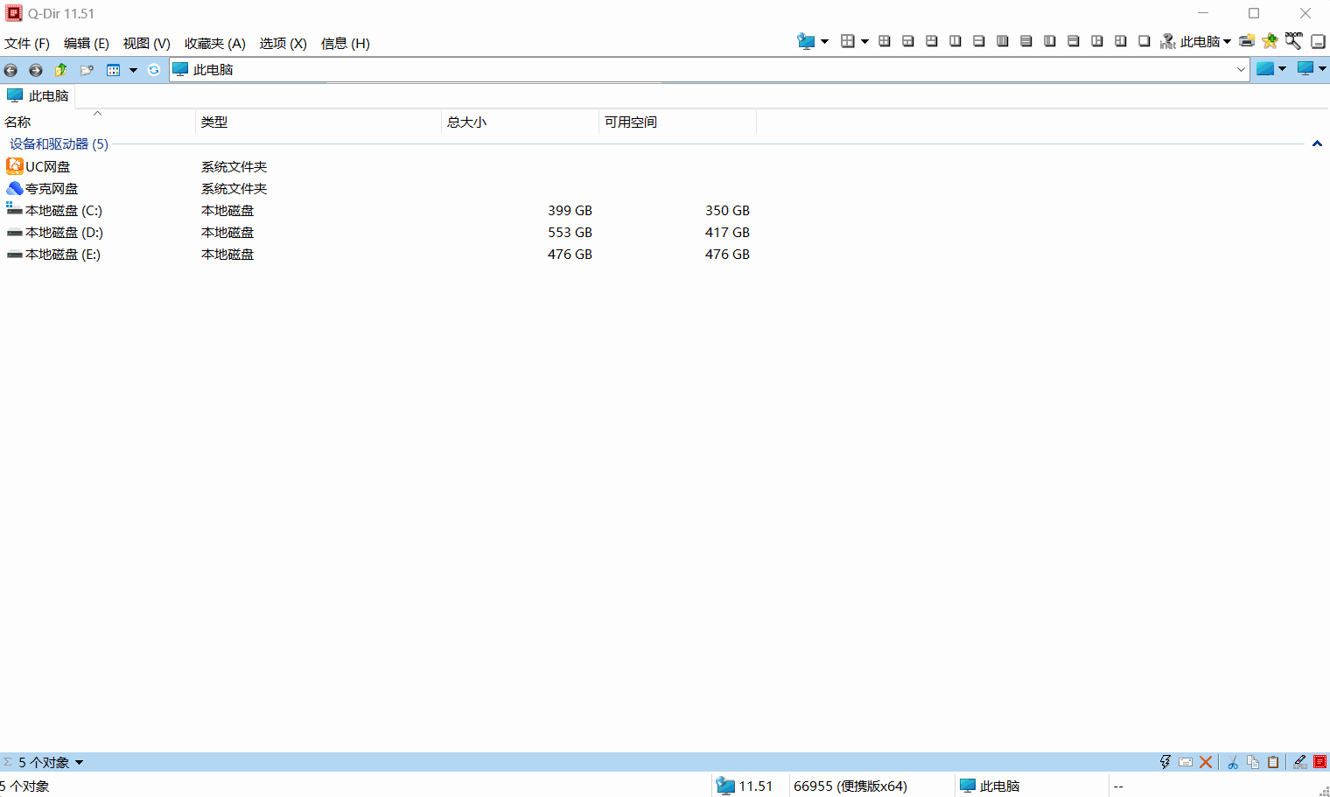Click the pencil edit icon in pane bar

(x=1299, y=762)
